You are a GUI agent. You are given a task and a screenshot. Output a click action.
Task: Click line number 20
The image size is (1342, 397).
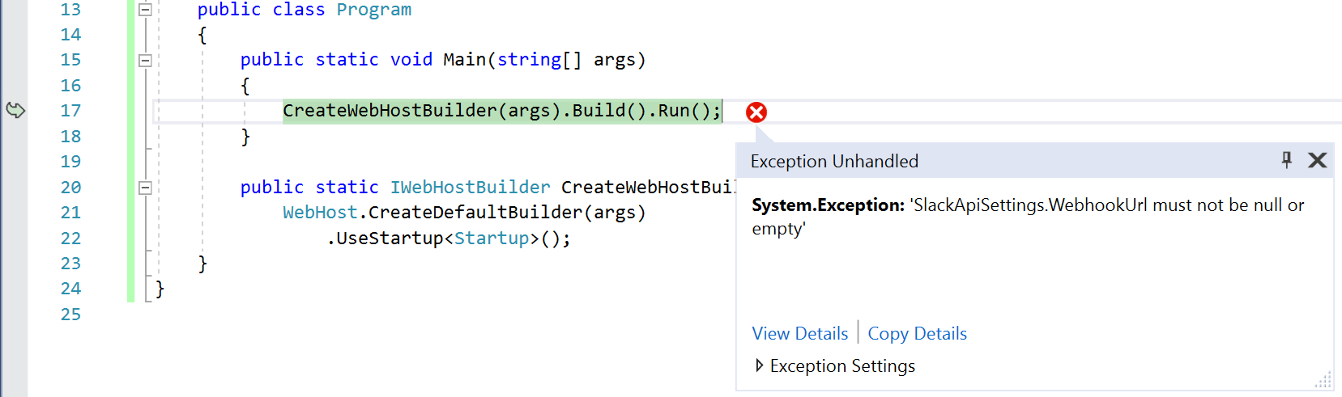70,188
